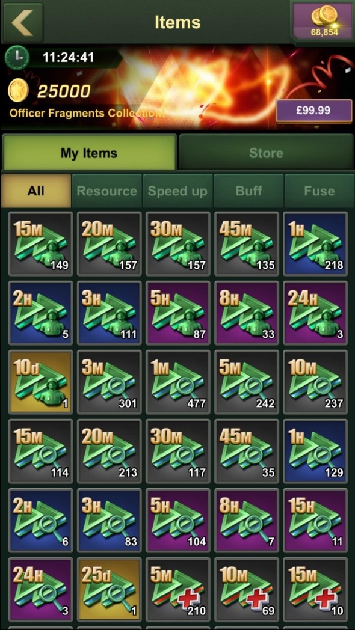Viewport: 355px width, 630px height.
Task: Filter items by Speed up
Action: (177, 191)
